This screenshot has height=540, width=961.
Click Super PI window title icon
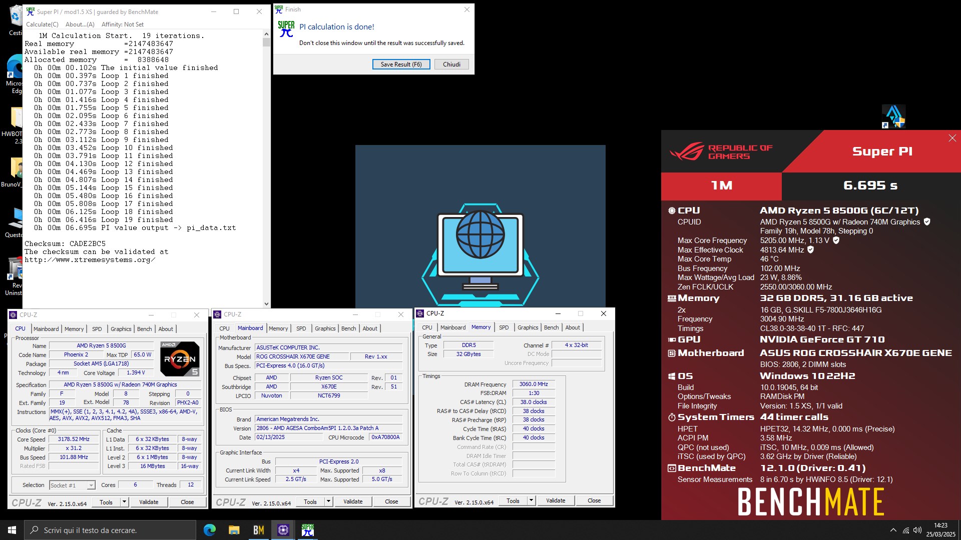(x=31, y=11)
